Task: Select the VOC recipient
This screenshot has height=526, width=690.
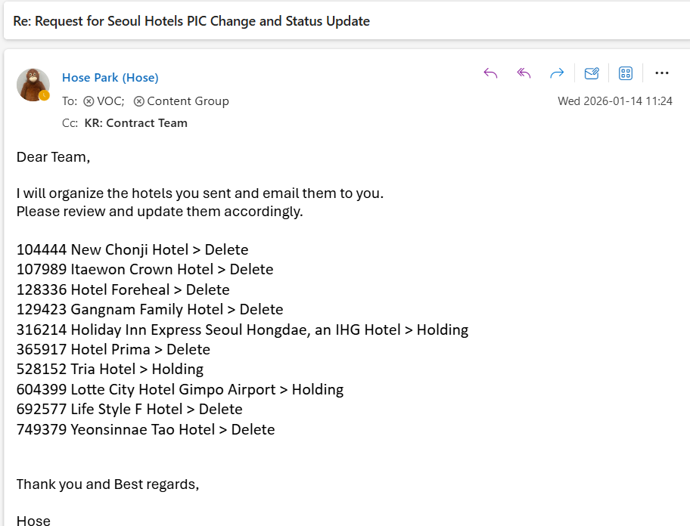Action: pos(110,101)
